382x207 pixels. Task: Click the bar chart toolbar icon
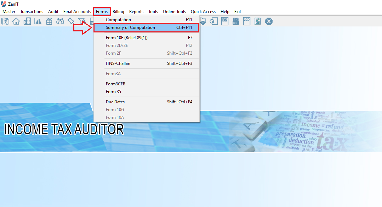(38, 22)
